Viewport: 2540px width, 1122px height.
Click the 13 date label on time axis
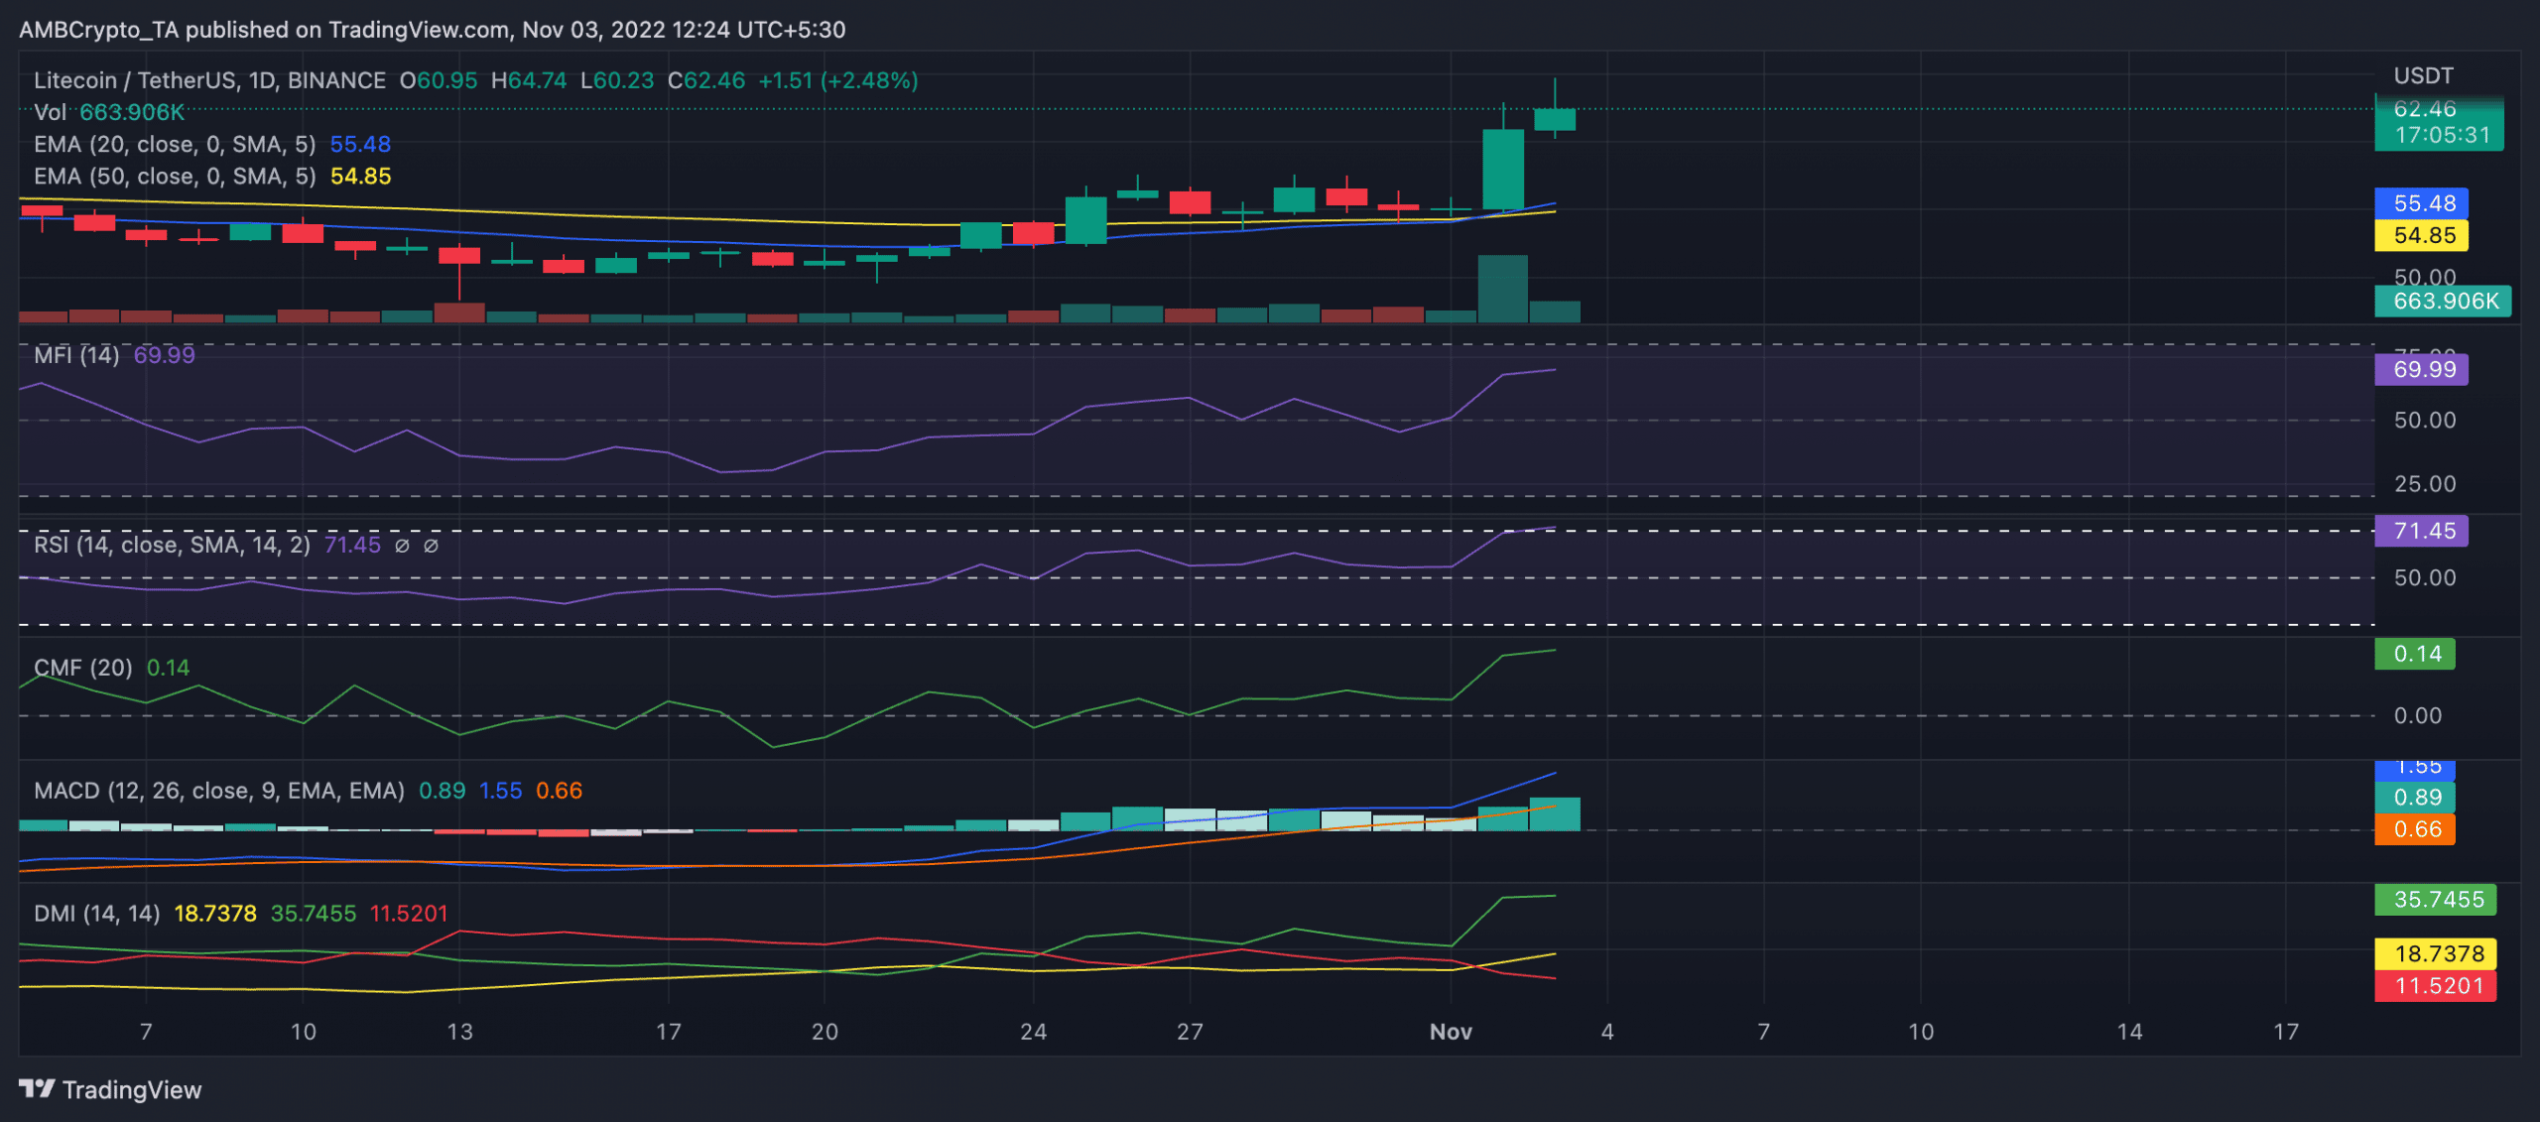459,1032
